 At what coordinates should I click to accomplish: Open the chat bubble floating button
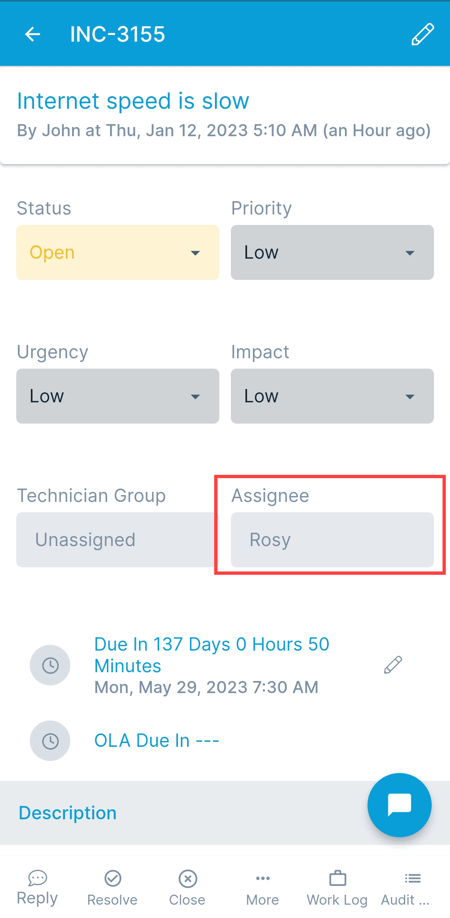(x=399, y=805)
